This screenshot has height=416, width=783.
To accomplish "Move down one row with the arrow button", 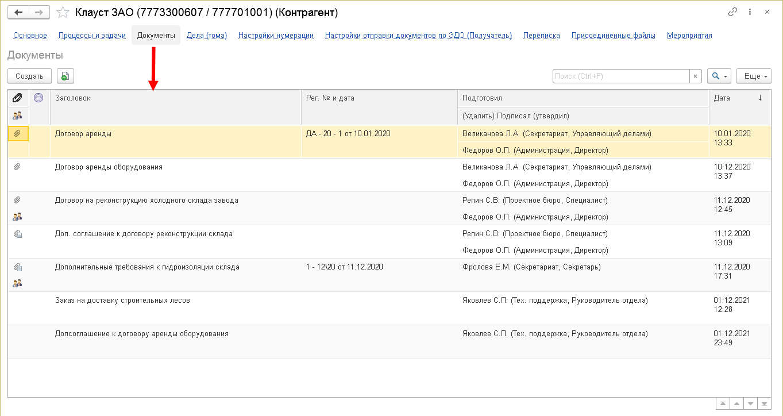I will [x=750, y=403].
